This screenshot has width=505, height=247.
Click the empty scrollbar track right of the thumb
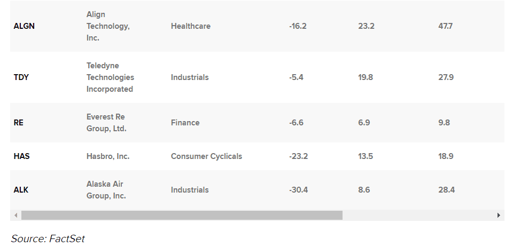click(x=418, y=215)
